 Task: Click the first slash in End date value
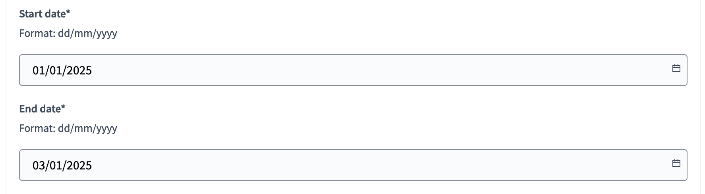click(47, 165)
